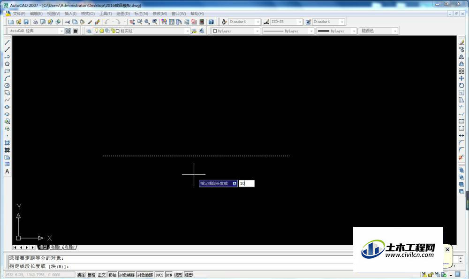The height and width of the screenshot is (279, 469).
Task: Open the QuickCalc calculator icon
Action: (202, 22)
